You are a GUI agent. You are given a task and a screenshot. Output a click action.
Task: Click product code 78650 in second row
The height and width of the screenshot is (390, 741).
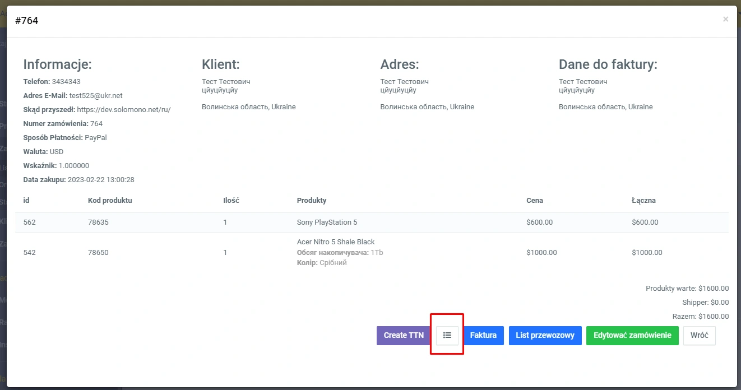(x=98, y=253)
